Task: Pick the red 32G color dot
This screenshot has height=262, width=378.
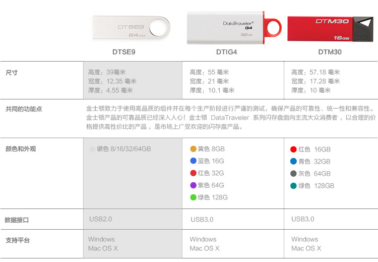Action: [x=193, y=173]
